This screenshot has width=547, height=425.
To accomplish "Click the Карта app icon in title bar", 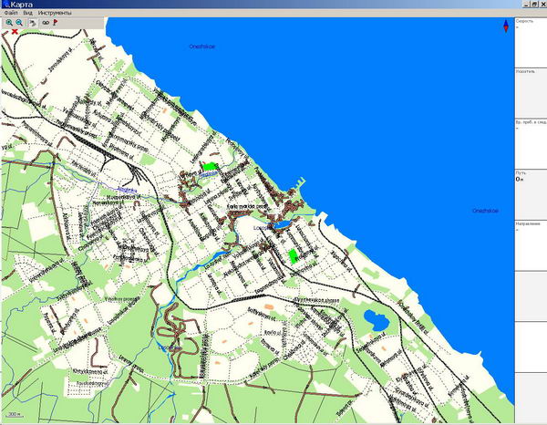I will point(5,5).
